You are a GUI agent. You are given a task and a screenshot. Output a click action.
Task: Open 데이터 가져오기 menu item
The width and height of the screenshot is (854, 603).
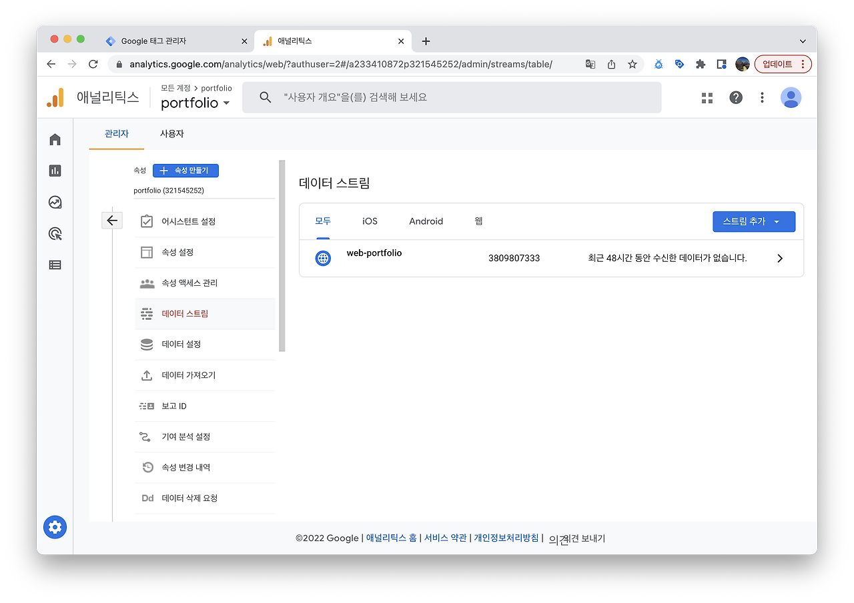tap(205, 375)
